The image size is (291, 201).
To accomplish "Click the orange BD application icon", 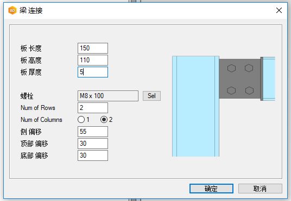I will [x=12, y=10].
